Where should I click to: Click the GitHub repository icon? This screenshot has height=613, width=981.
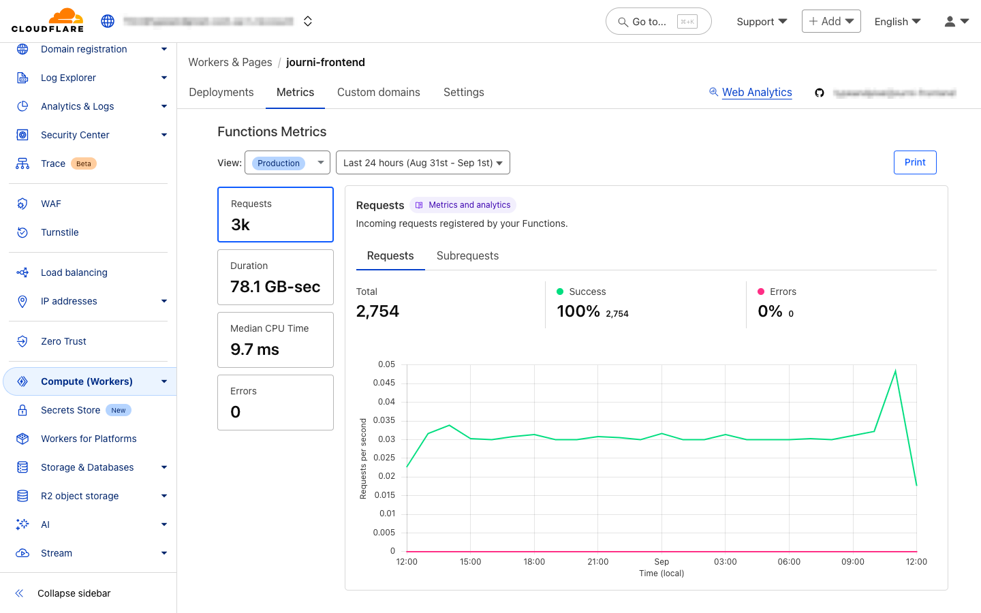click(x=820, y=93)
